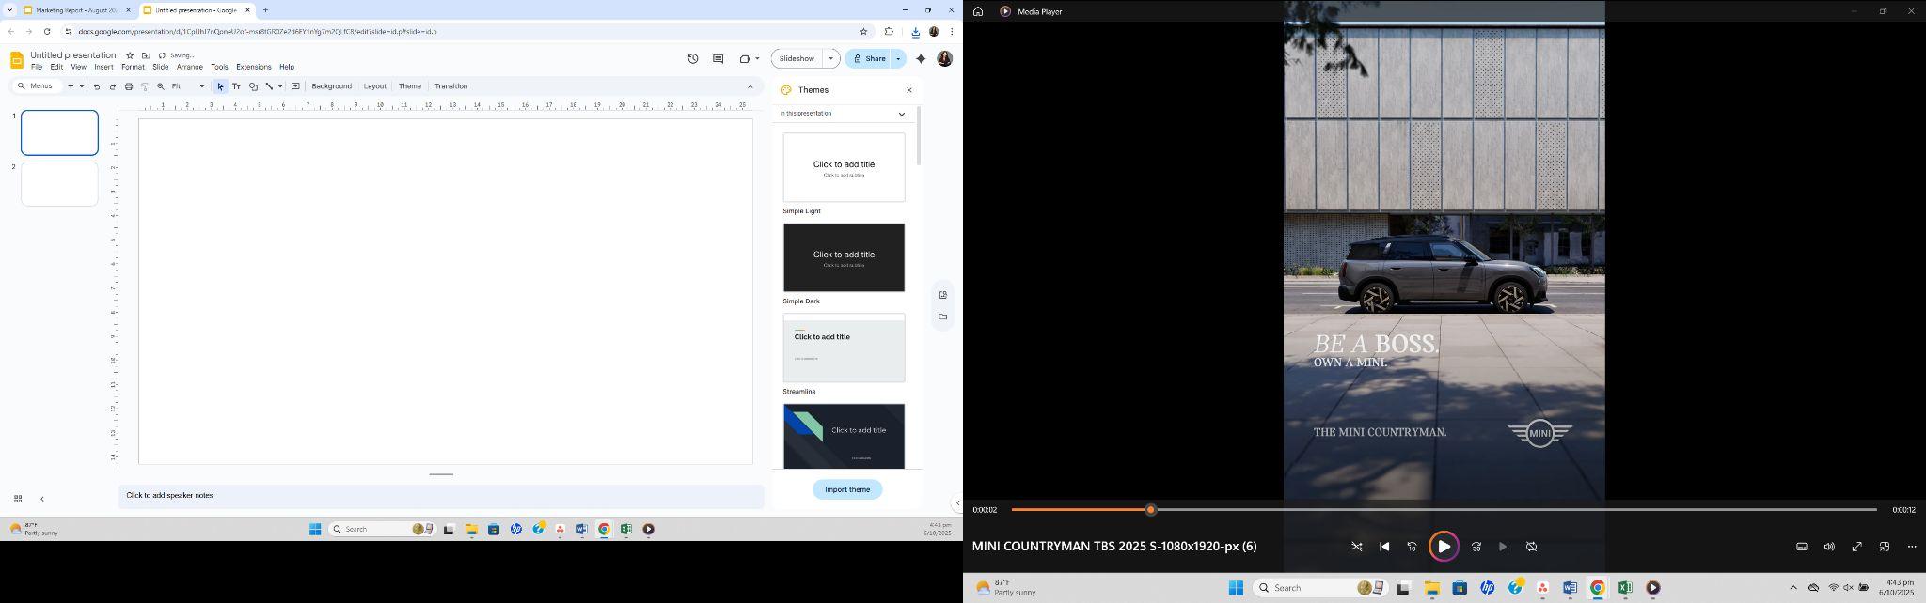The width and height of the screenshot is (1926, 603).
Task: Click the Media Player seek bar handle
Action: [1150, 510]
